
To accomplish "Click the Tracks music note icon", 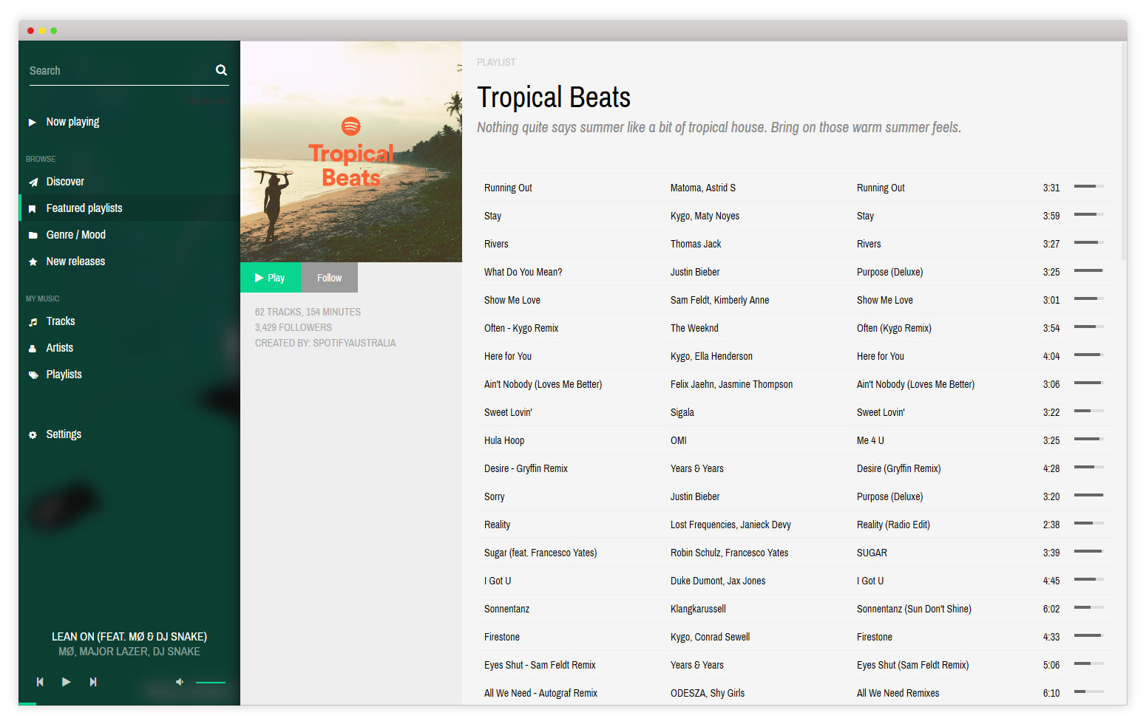I will (x=33, y=322).
